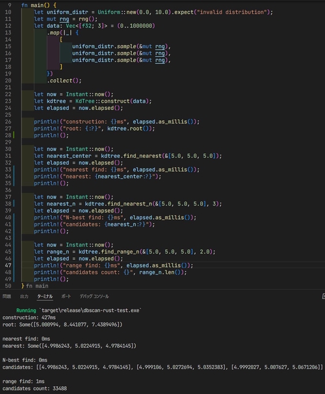This screenshot has width=325, height=394.
Task: Click "candidates count: {}" string on line 48
Action: [97, 272]
